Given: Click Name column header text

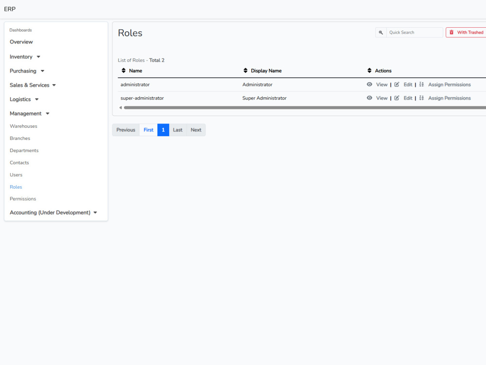Looking at the screenshot, I should (x=136, y=70).
